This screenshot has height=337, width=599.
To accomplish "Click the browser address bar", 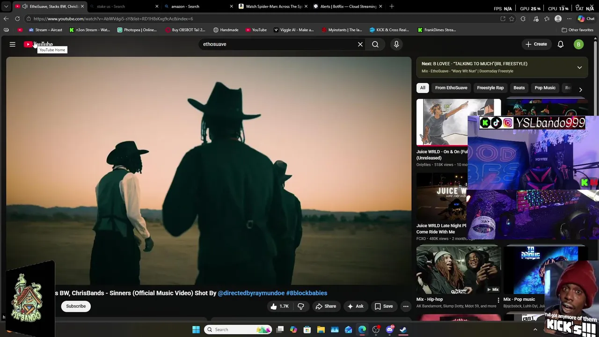I will click(262, 19).
